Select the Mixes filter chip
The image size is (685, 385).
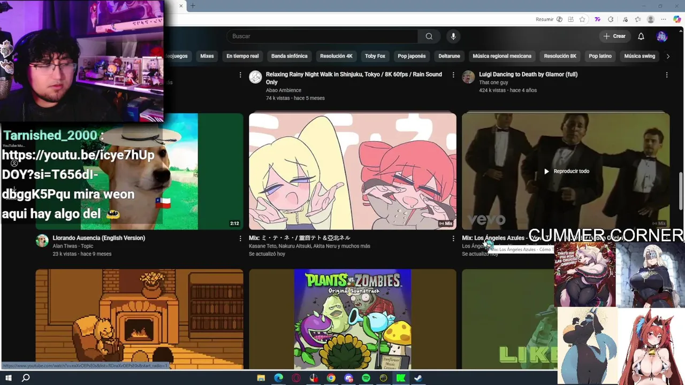coord(207,56)
